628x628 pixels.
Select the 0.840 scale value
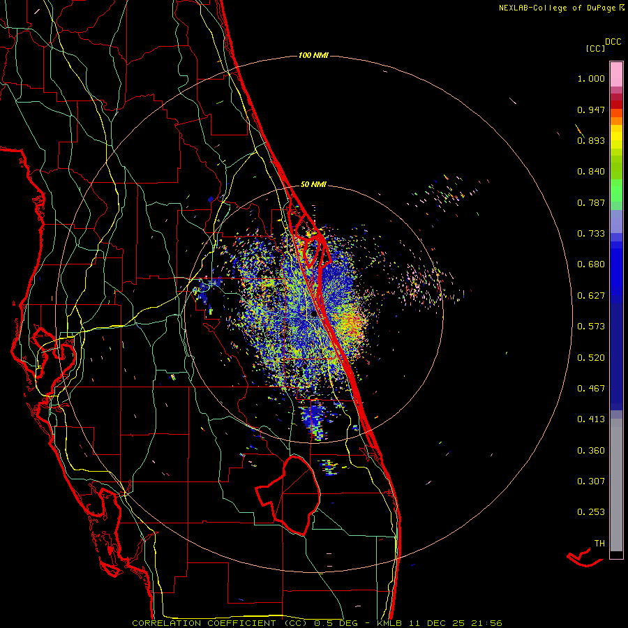(x=591, y=172)
